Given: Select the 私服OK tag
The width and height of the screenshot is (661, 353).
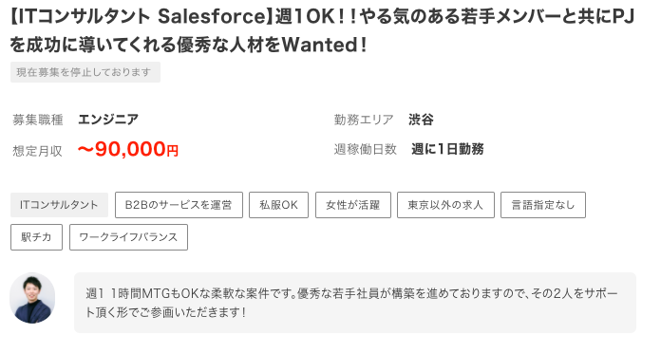Looking at the screenshot, I should pyautogui.click(x=278, y=205).
